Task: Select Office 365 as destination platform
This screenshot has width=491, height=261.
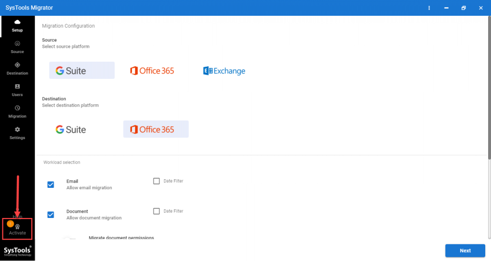Action: 156,130
